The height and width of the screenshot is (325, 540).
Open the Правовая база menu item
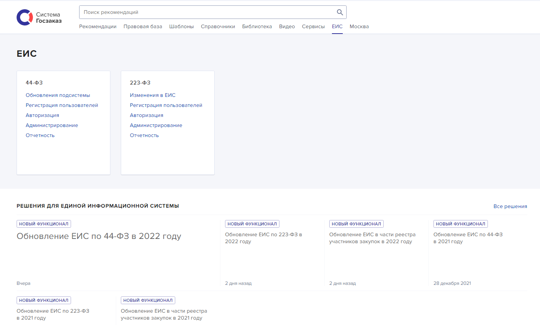[x=143, y=27]
